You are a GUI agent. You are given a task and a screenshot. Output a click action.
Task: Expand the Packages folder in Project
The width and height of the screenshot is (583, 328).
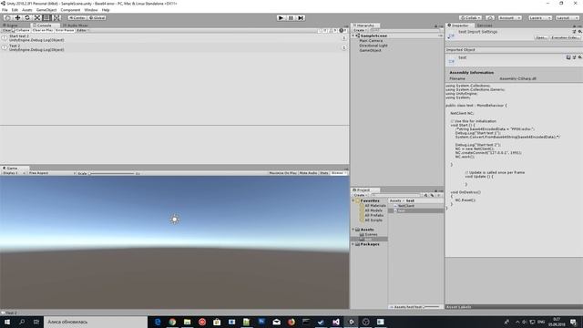click(353, 244)
